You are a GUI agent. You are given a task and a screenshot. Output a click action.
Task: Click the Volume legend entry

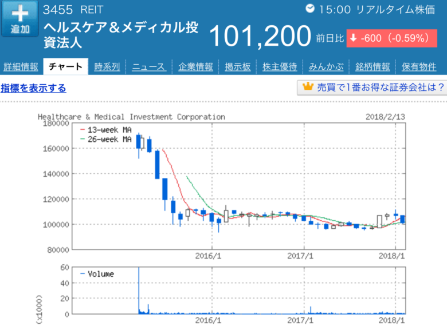pos(97,274)
